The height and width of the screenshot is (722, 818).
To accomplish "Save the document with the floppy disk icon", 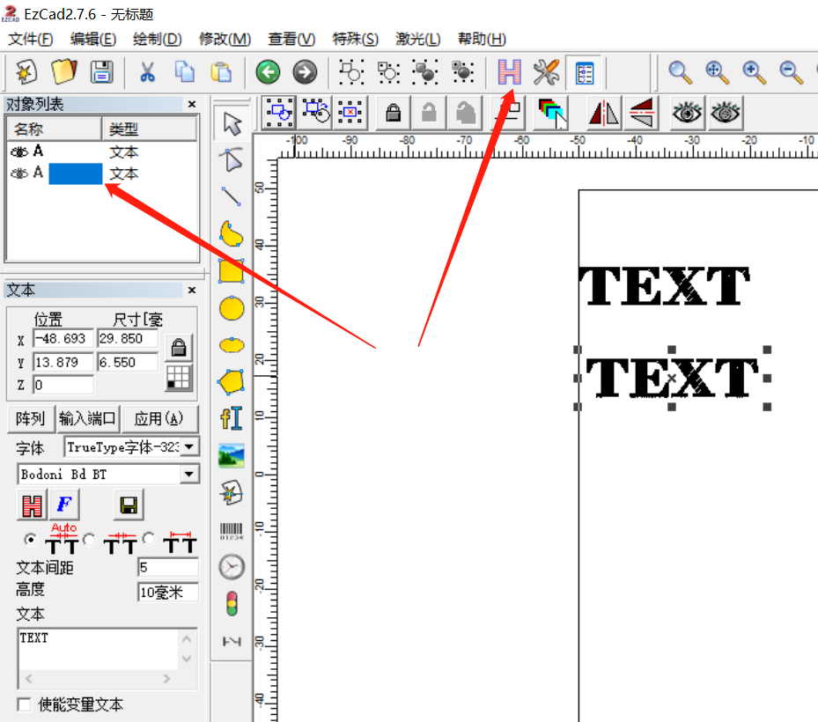I will 102,72.
